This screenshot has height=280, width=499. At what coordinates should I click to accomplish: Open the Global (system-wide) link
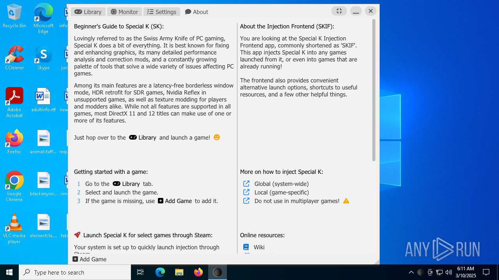(x=281, y=184)
